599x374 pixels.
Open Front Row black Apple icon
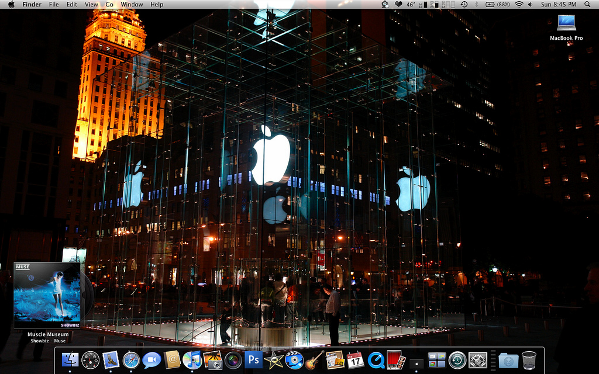(x=416, y=363)
